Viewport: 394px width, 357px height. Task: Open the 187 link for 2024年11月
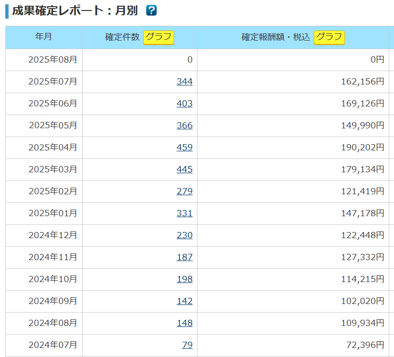click(x=184, y=257)
